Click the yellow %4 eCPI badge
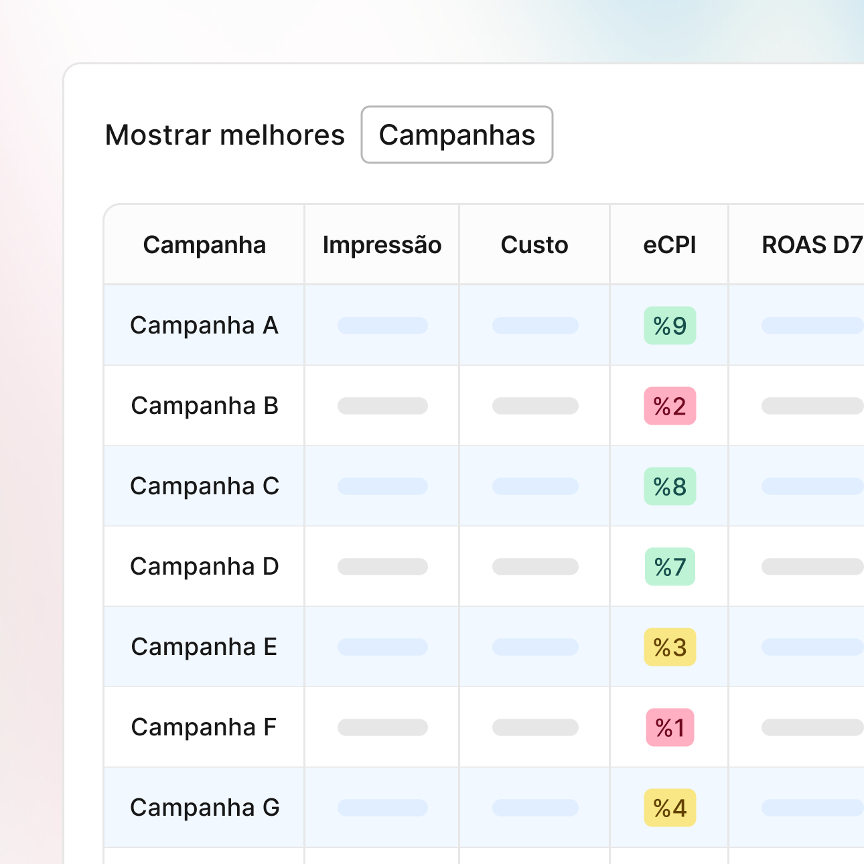This screenshot has width=864, height=864. (x=670, y=808)
